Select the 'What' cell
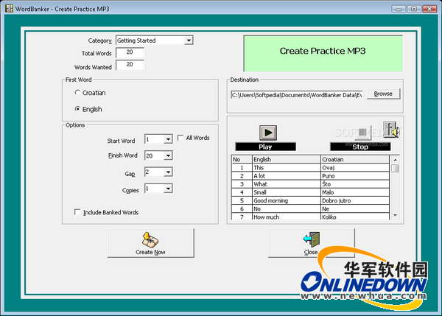Image resolution: width=442 pixels, height=316 pixels. [287, 184]
